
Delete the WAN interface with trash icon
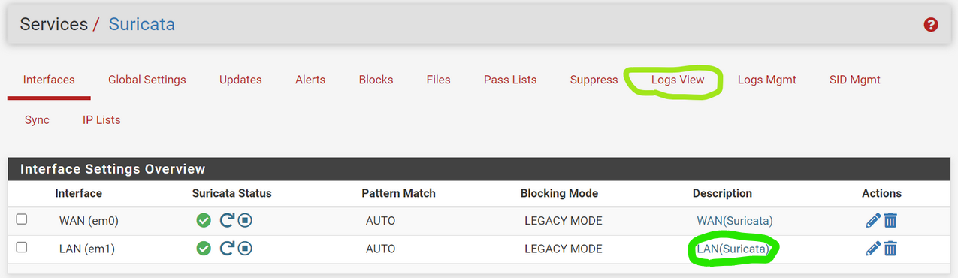coord(890,221)
